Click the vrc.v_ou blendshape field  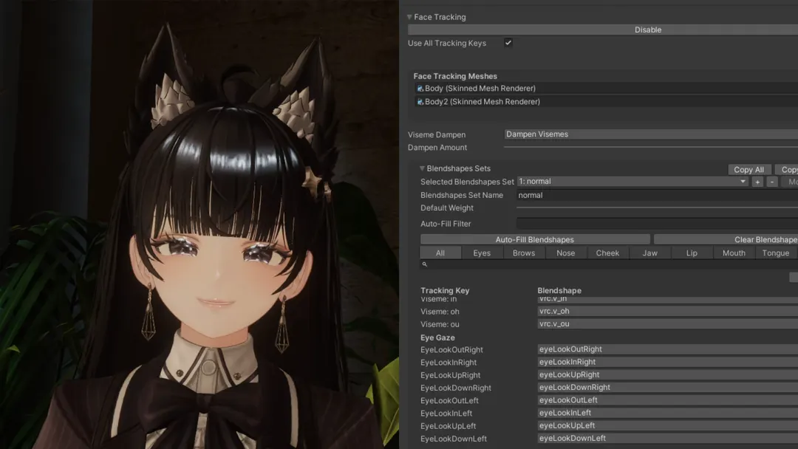click(668, 324)
